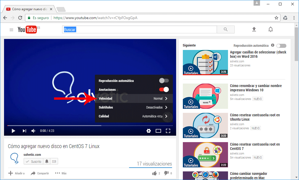Open rename printer Windows 10 thumbnail
The image size is (299, 180).
coord(205,96)
